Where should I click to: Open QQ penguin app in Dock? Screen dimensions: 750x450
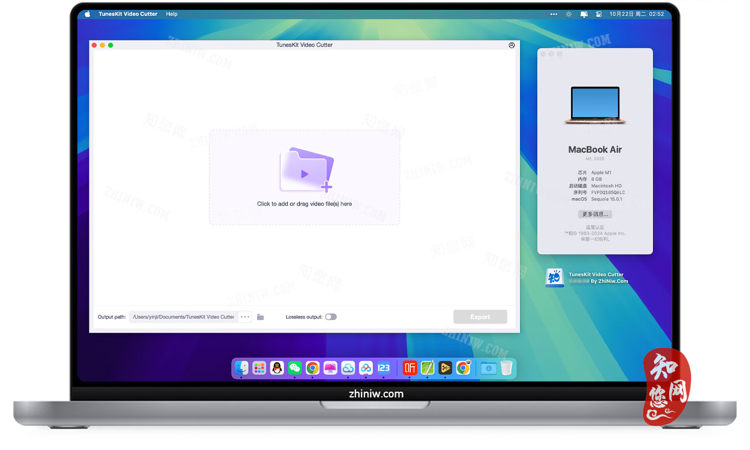click(x=277, y=368)
